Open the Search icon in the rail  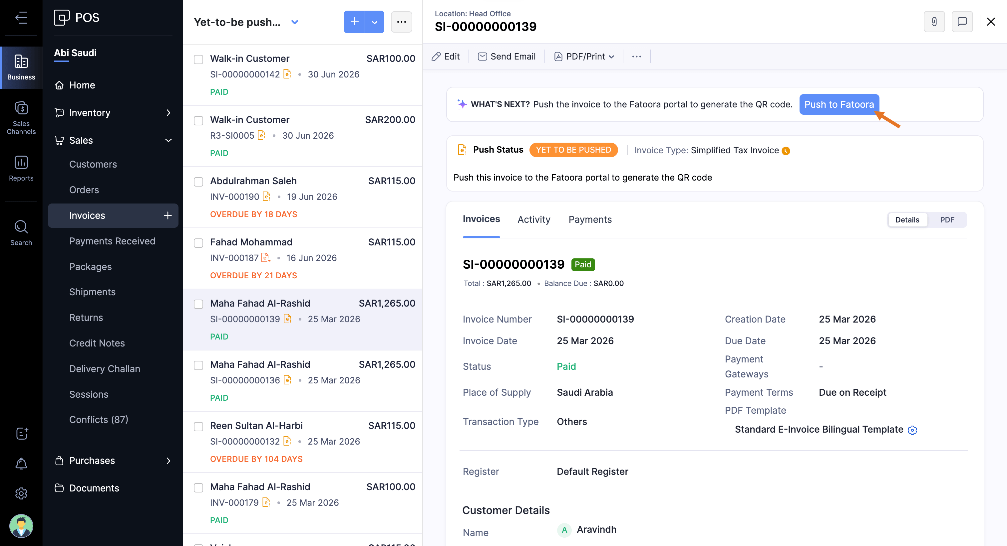[x=21, y=233]
